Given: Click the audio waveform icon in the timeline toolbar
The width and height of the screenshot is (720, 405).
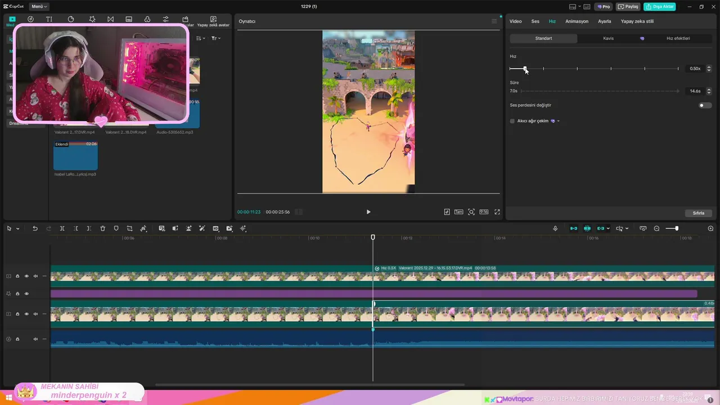Looking at the screenshot, I should tap(243, 228).
